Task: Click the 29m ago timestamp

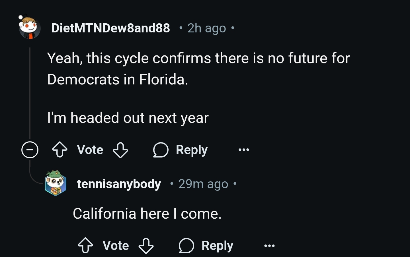Action: click(x=203, y=184)
